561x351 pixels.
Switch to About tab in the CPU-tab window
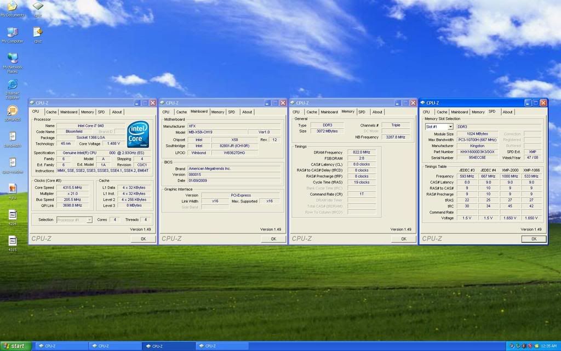pos(117,112)
